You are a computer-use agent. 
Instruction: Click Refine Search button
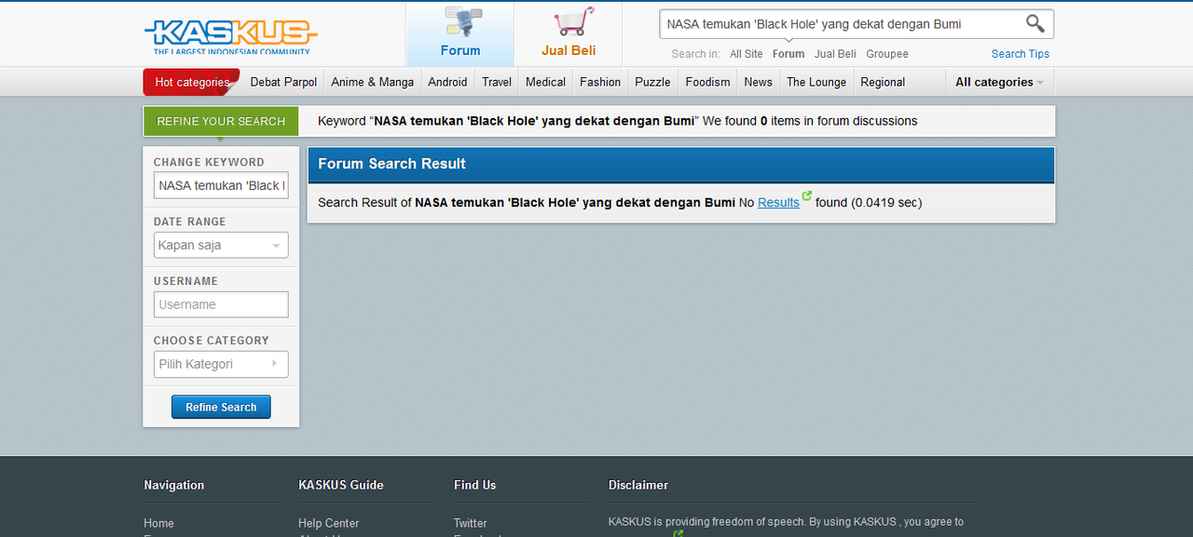(221, 407)
